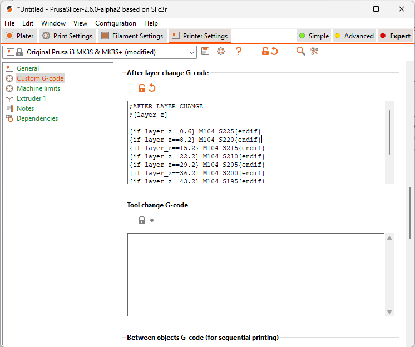Click the physical printer gear icon
415x347 pixels.
(221, 51)
